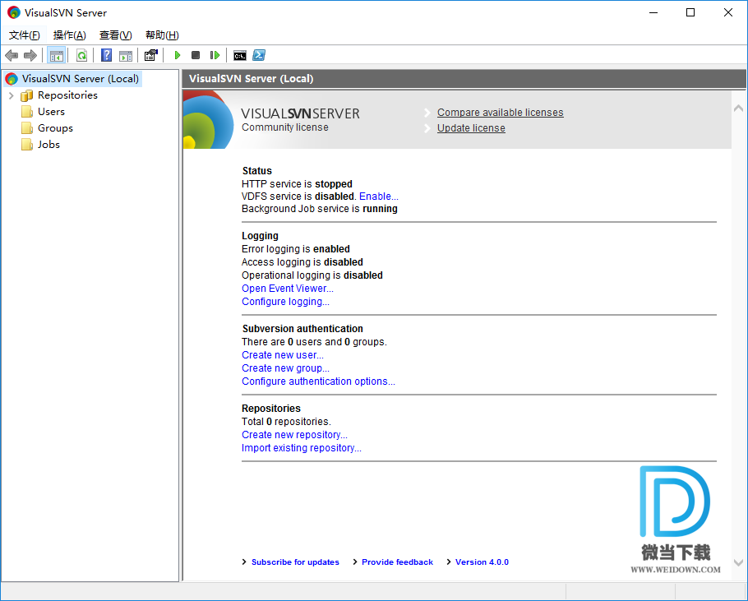
Task: Click the scroll down arrow in details pane
Action: point(738,563)
